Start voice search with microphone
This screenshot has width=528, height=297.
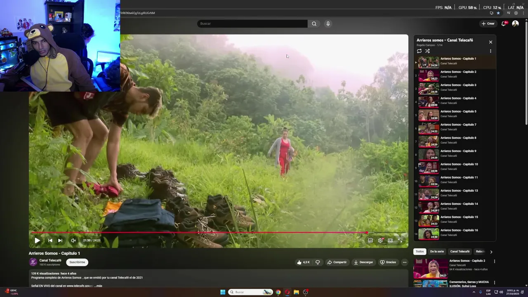tap(328, 24)
